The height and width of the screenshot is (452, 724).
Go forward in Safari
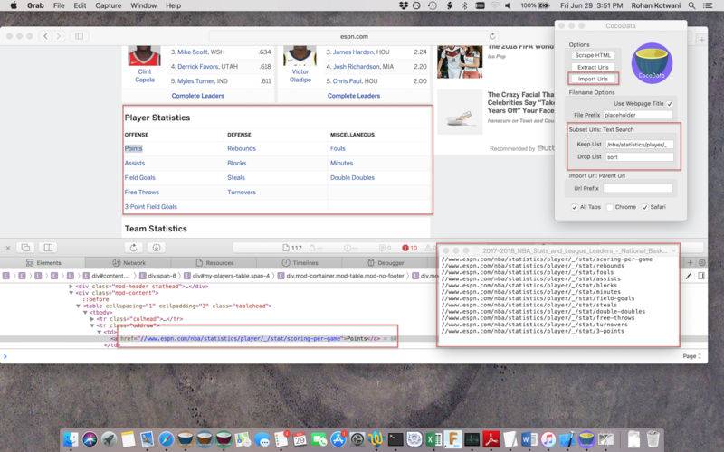tap(58, 36)
